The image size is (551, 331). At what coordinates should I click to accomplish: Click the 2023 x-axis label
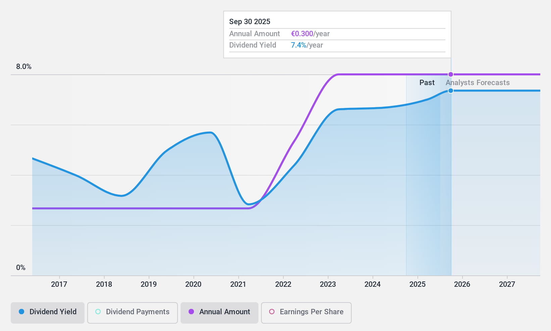coord(328,284)
